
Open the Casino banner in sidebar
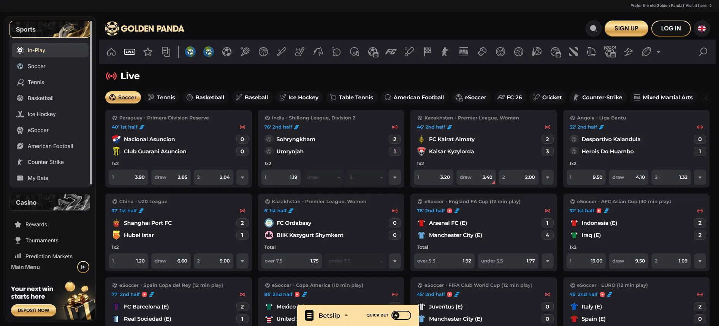pyautogui.click(x=50, y=202)
